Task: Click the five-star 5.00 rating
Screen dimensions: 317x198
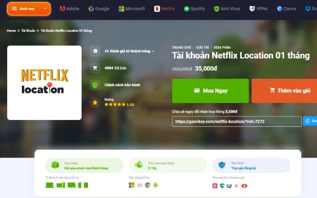Action: pyautogui.click(x=119, y=105)
